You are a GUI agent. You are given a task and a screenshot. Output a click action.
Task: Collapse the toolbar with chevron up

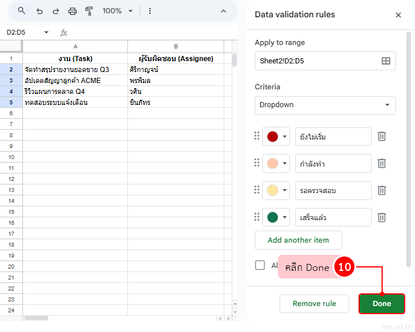click(x=224, y=11)
